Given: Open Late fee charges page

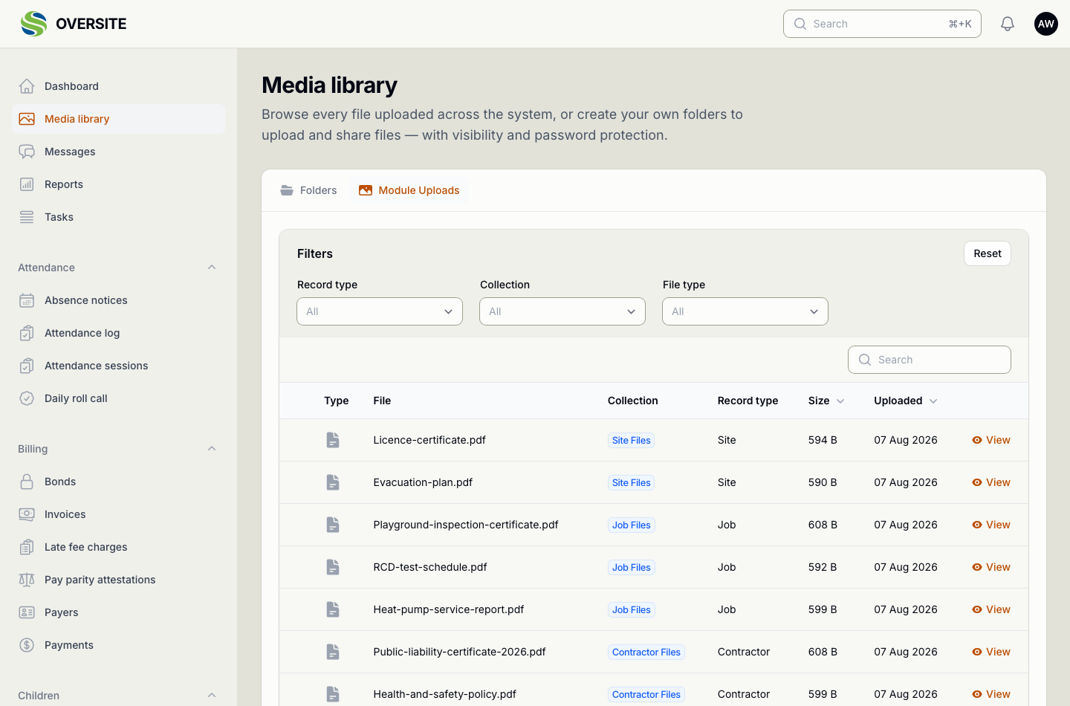Looking at the screenshot, I should [x=118, y=547].
